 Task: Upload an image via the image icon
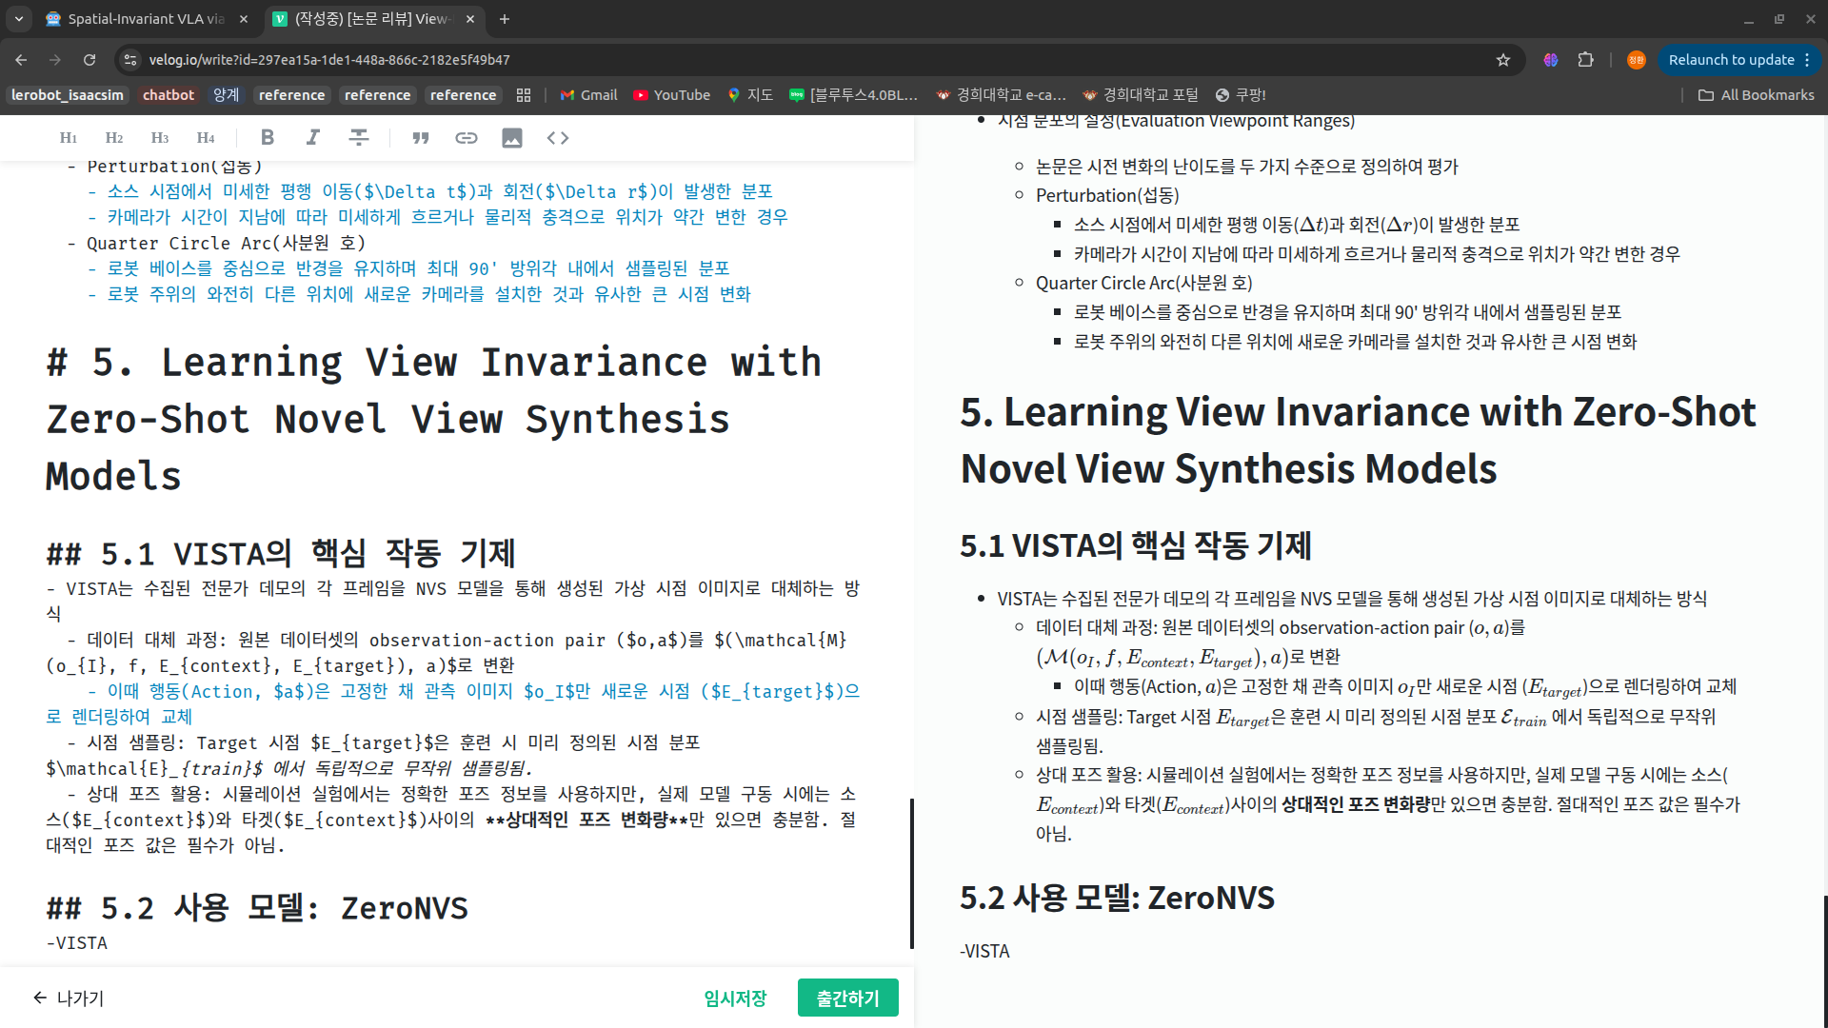[x=512, y=138]
